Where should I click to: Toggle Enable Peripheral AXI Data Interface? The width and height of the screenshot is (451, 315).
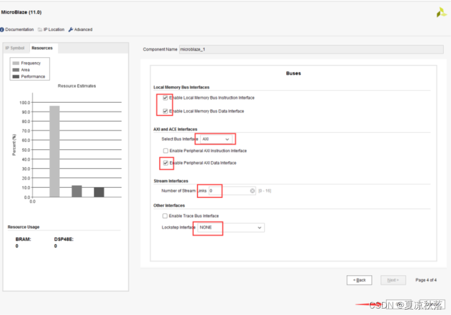165,163
